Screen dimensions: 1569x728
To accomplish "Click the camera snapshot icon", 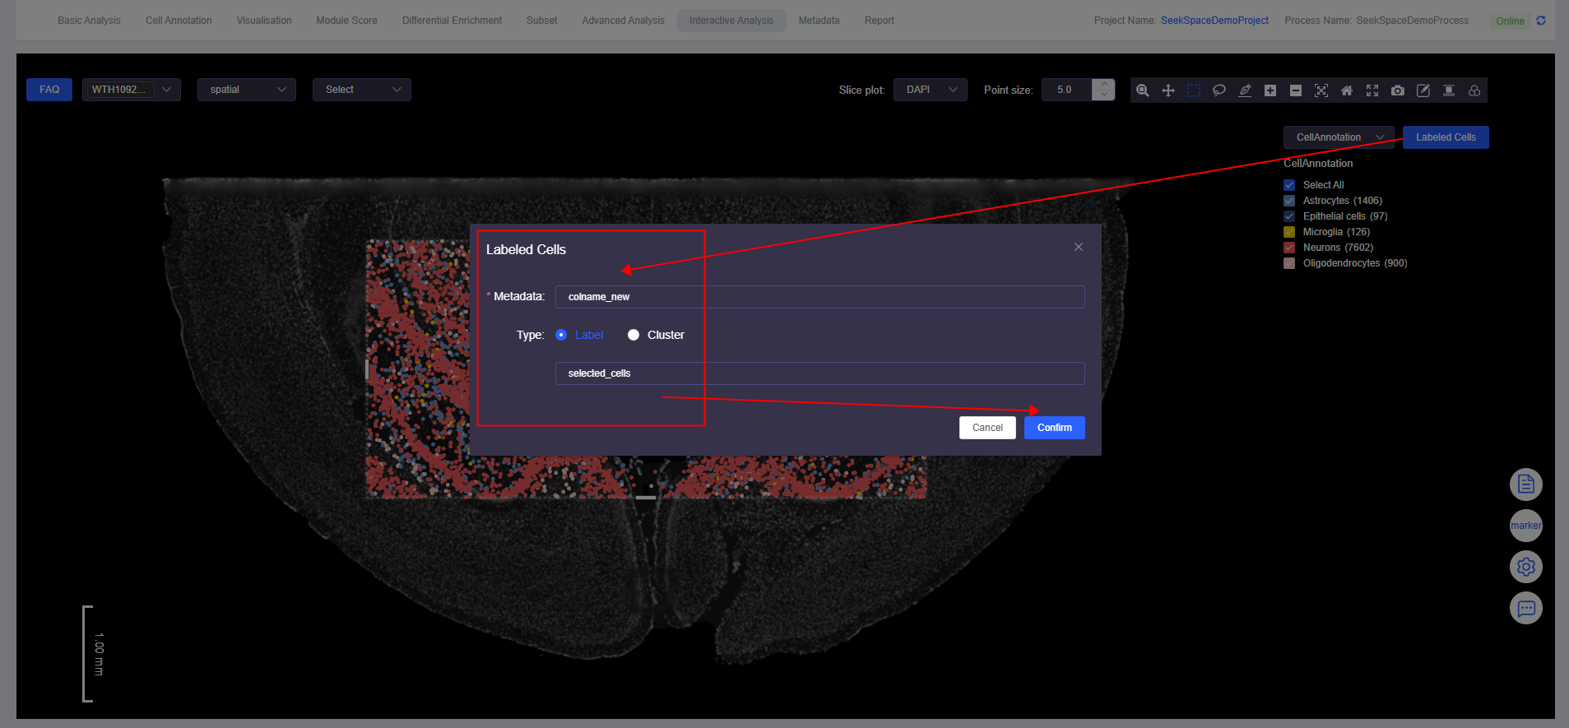I will [x=1398, y=90].
